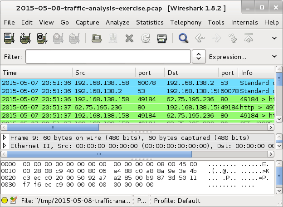Click the Expression... button
This screenshot has width=283, height=207.
228,57
